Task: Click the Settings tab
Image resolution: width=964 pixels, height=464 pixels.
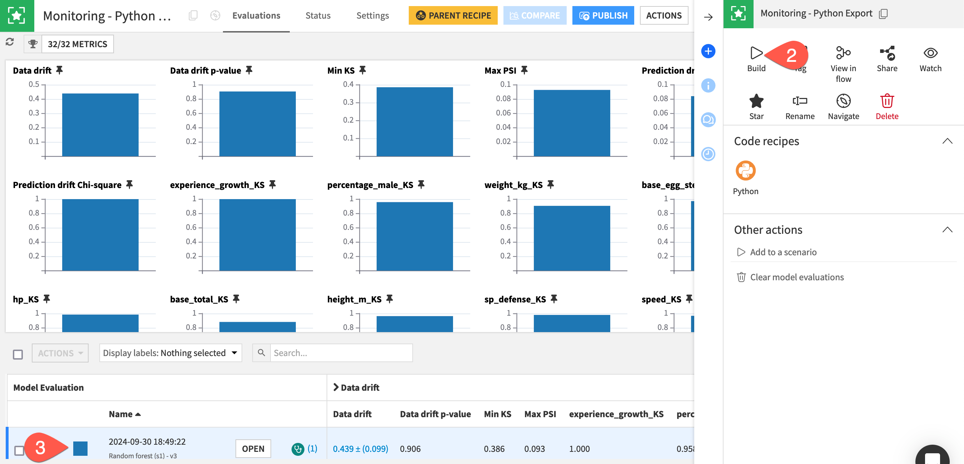Action: coord(372,15)
